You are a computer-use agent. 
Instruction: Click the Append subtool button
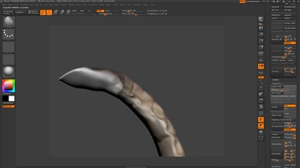click(x=290, y=15)
